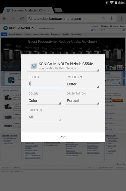Open Support & Downloads menu

click(41, 34)
